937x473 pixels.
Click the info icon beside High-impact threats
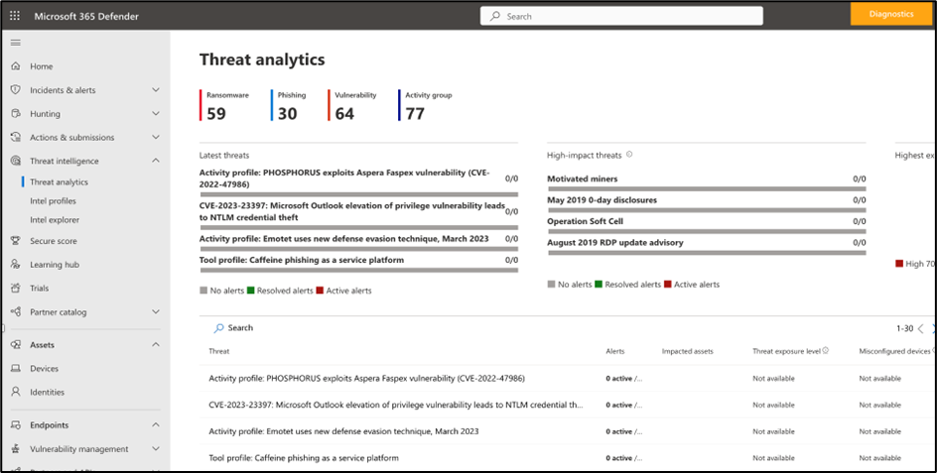629,154
